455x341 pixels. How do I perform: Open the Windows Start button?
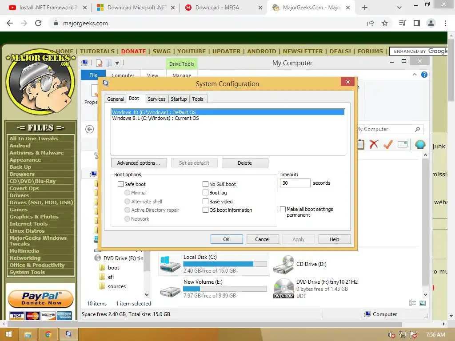(8, 335)
